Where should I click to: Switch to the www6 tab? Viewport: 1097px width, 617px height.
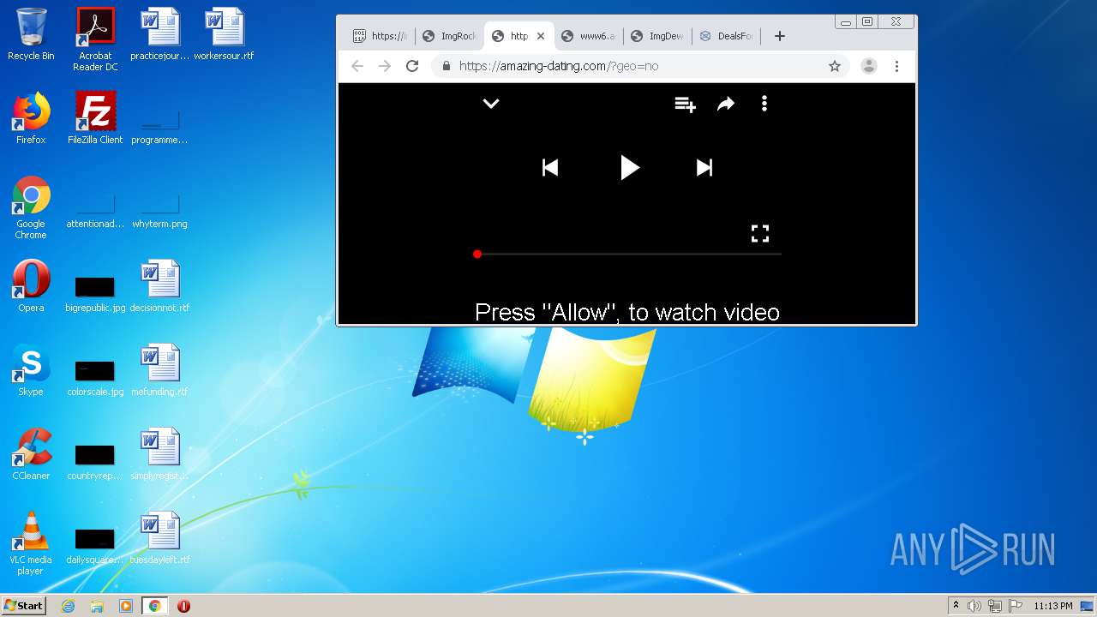point(589,36)
